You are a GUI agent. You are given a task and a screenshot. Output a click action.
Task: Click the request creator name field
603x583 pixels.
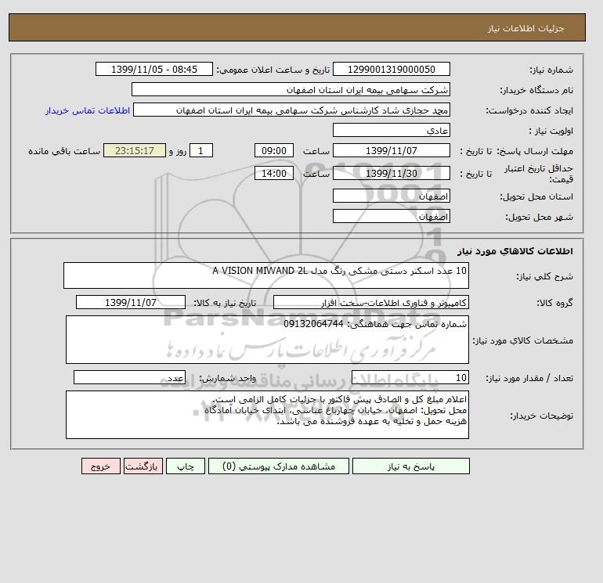pos(291,110)
